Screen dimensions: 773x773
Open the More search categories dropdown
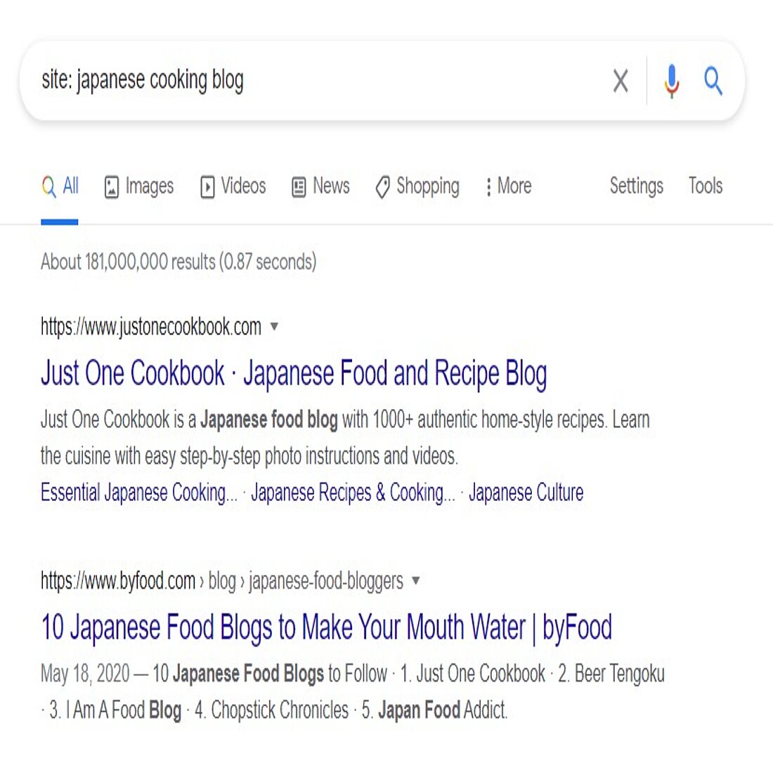pyautogui.click(x=507, y=186)
